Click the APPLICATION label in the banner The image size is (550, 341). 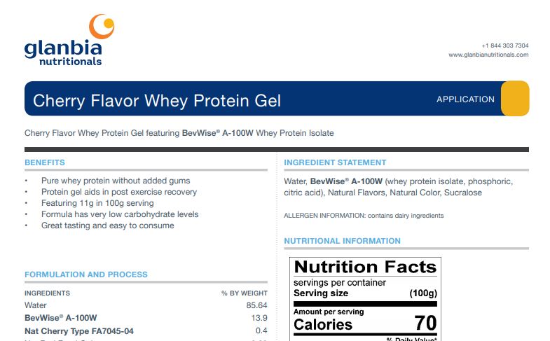coord(465,99)
